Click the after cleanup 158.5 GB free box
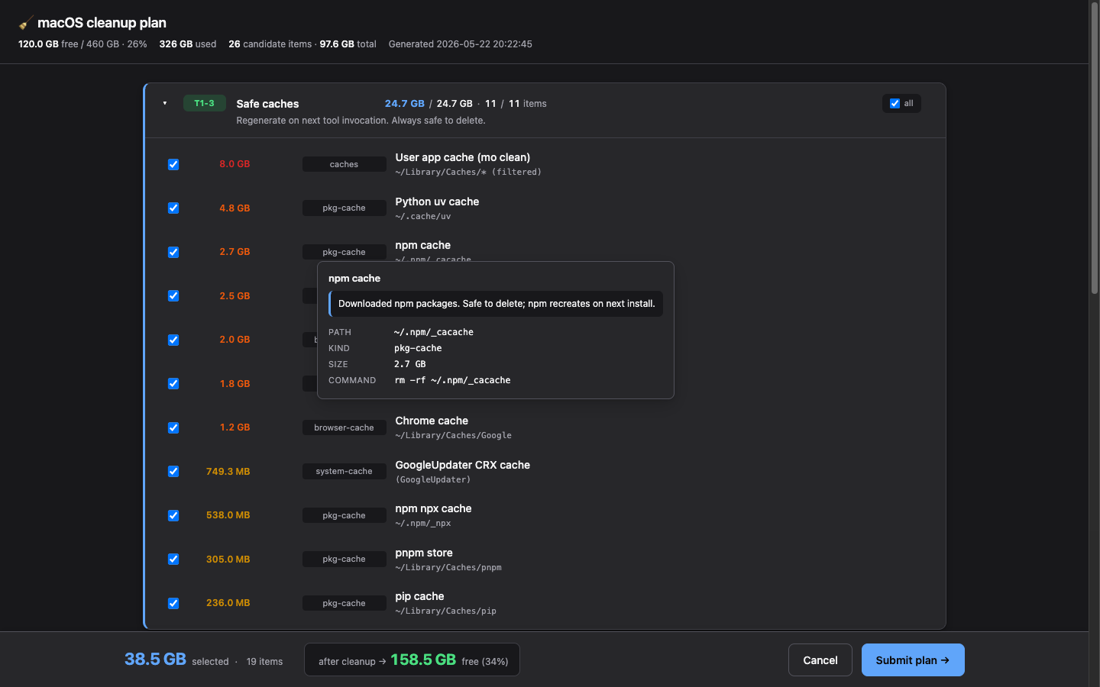This screenshot has width=1100, height=687. tap(412, 660)
